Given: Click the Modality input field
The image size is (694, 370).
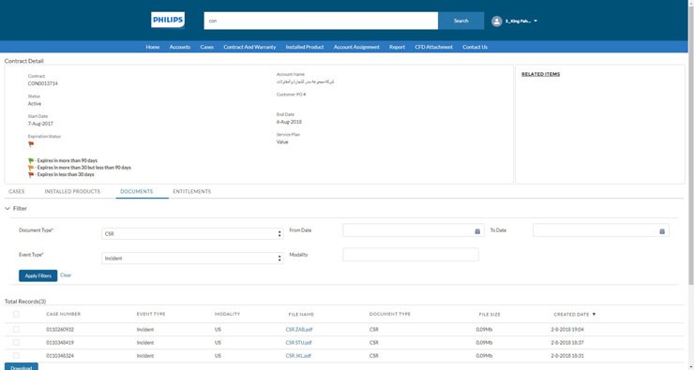Looking at the screenshot, I should pos(411,255).
